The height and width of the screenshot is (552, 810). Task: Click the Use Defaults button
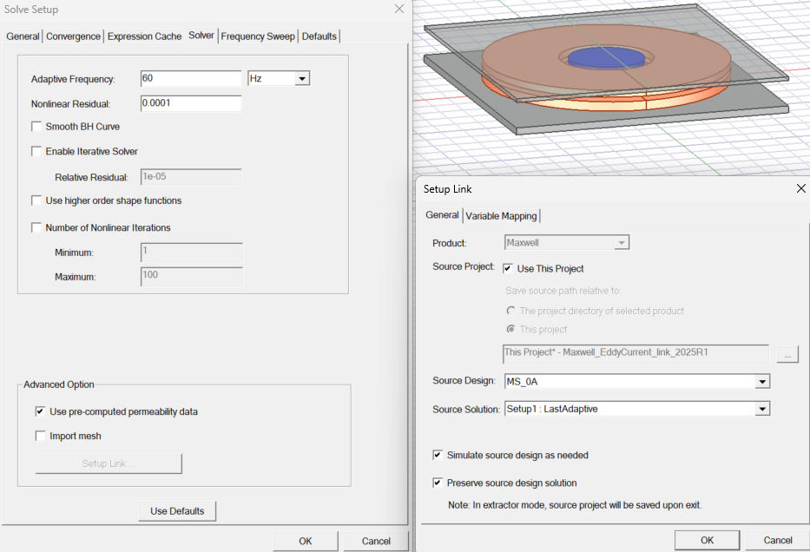177,511
